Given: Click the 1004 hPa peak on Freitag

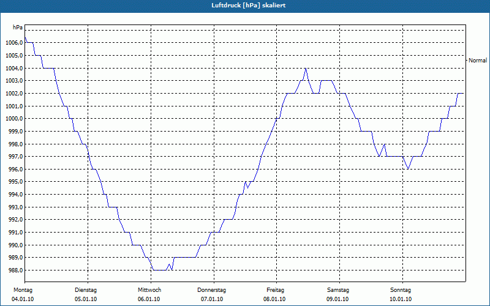Looking at the screenshot, I should (x=305, y=69).
